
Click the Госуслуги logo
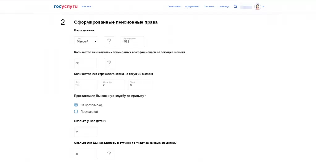click(65, 6)
